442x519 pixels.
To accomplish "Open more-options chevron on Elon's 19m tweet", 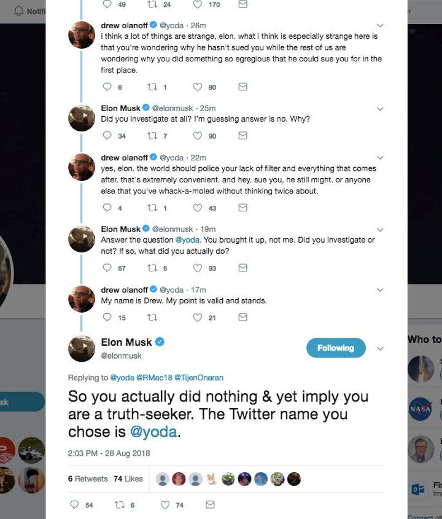I will [380, 229].
